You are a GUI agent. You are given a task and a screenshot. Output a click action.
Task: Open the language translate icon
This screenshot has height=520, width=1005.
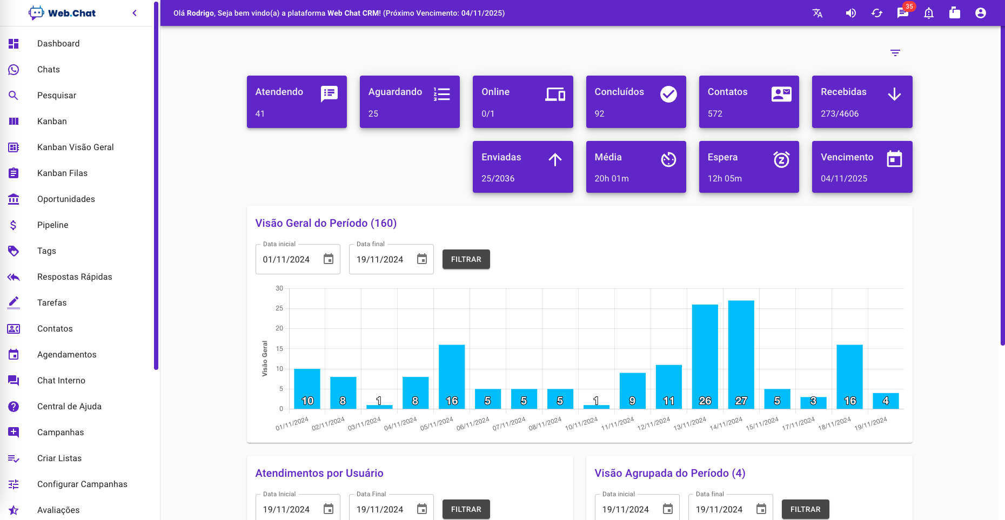(x=818, y=13)
